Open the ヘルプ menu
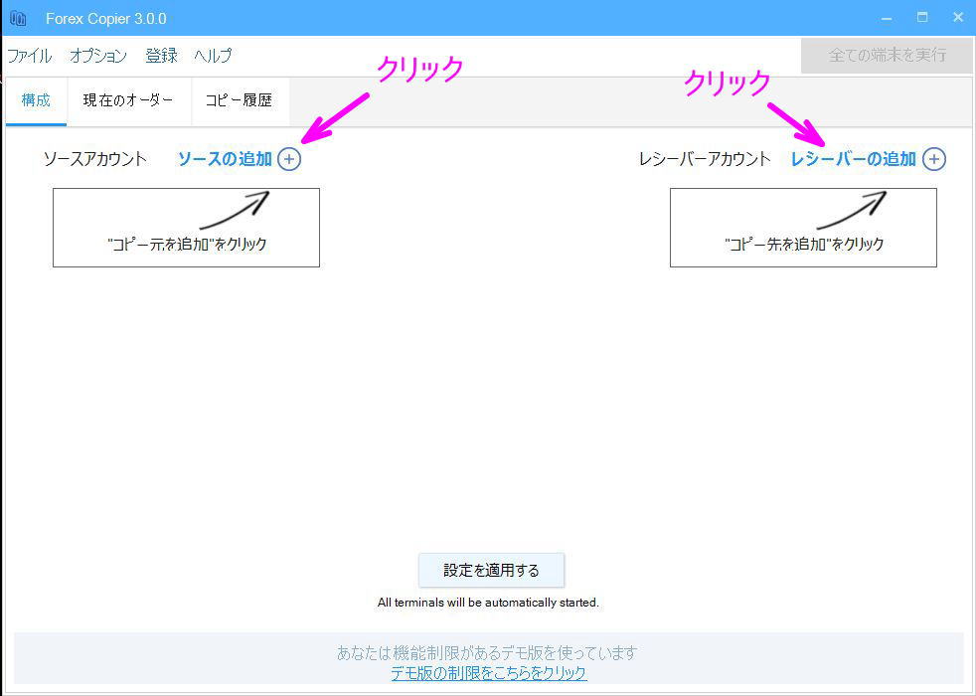976x696 pixels. [x=212, y=57]
